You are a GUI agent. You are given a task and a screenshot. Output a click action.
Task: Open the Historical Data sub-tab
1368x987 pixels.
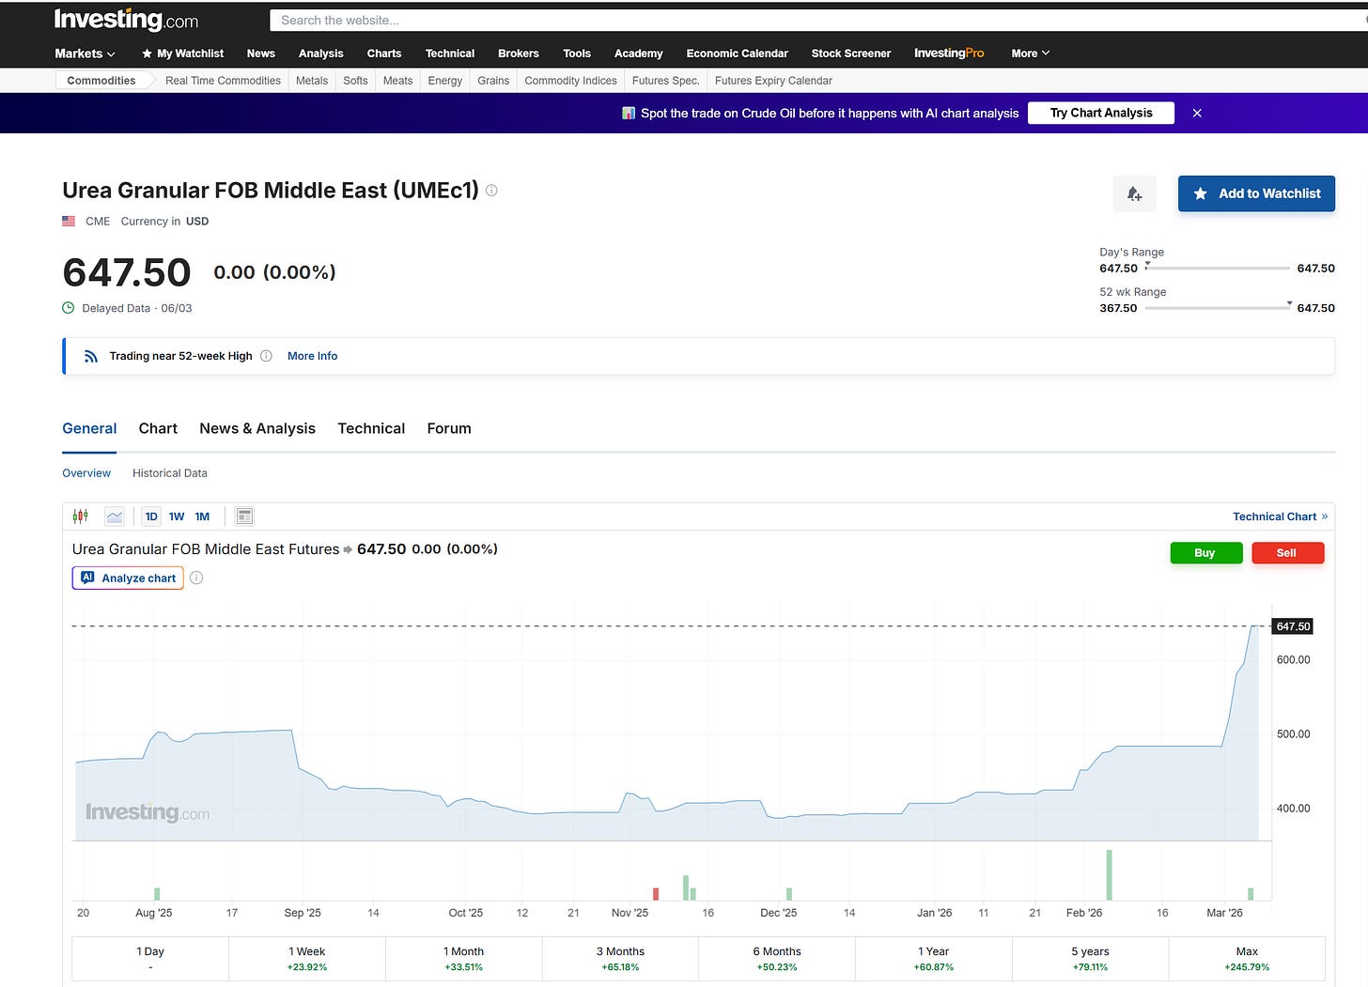pyautogui.click(x=170, y=473)
